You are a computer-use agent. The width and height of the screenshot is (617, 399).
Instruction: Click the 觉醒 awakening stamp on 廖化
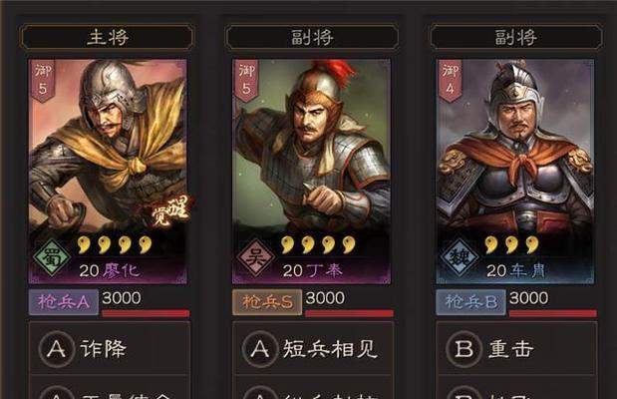169,211
